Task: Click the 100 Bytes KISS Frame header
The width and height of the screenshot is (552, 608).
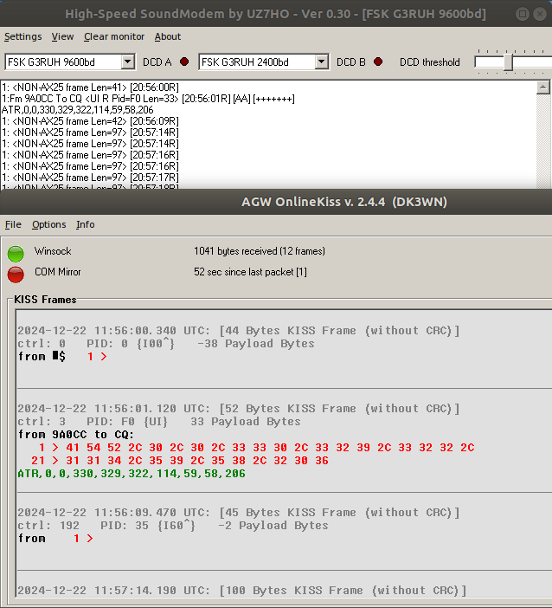Action: coord(241,590)
